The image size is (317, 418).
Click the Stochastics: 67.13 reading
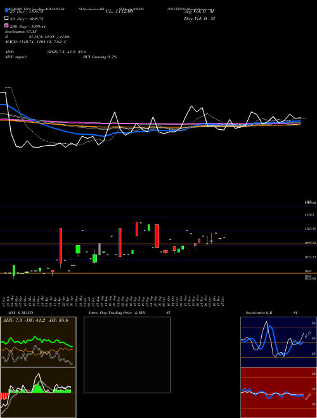click(x=20, y=32)
